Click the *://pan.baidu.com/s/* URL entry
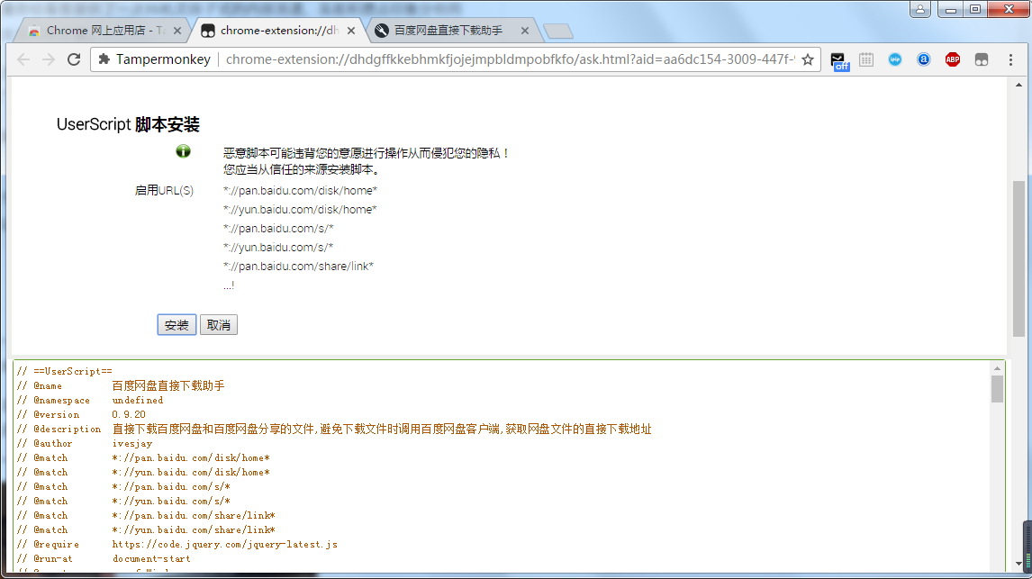Viewport: 1032px width, 579px height. [278, 229]
